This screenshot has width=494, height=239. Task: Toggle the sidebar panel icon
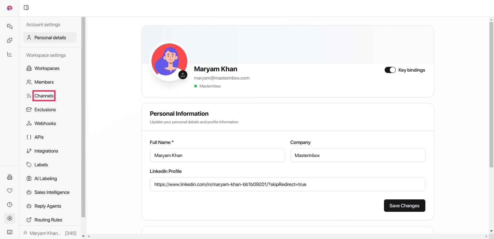pos(26,8)
